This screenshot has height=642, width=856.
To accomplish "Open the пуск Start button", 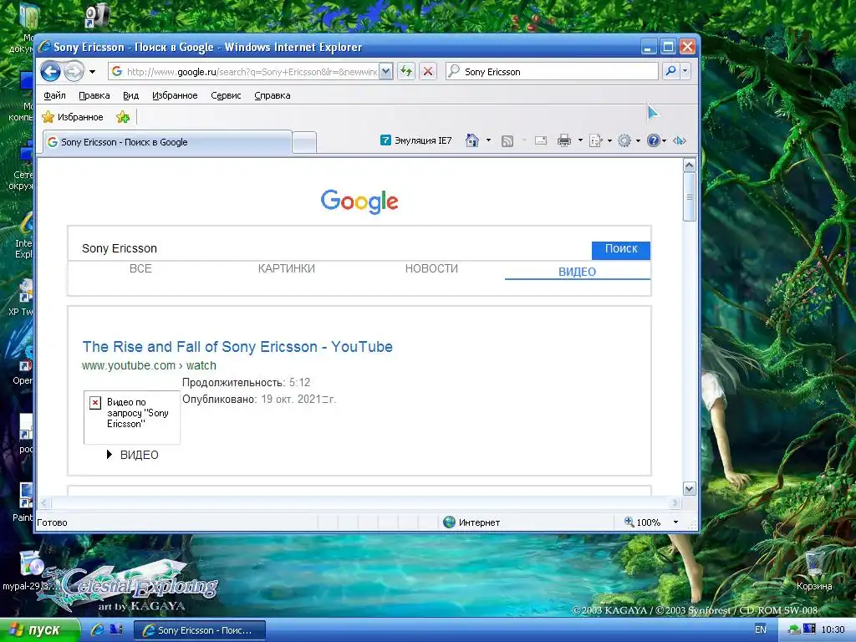I will coord(39,630).
